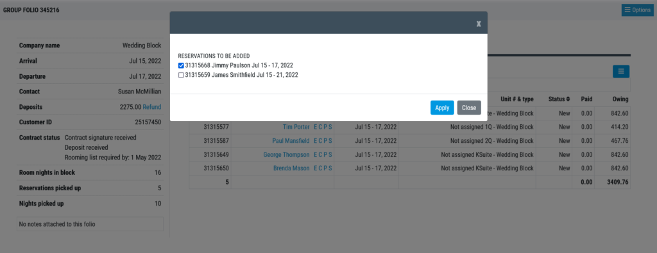Image resolution: width=657 pixels, height=253 pixels.
Task: Click the P shortcut for George Thompson
Action: 325,155
